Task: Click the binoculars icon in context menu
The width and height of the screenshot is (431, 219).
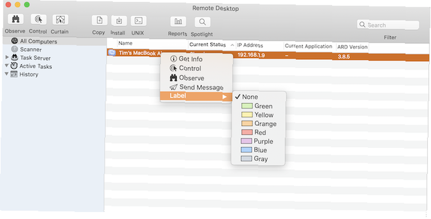Action: pos(173,78)
